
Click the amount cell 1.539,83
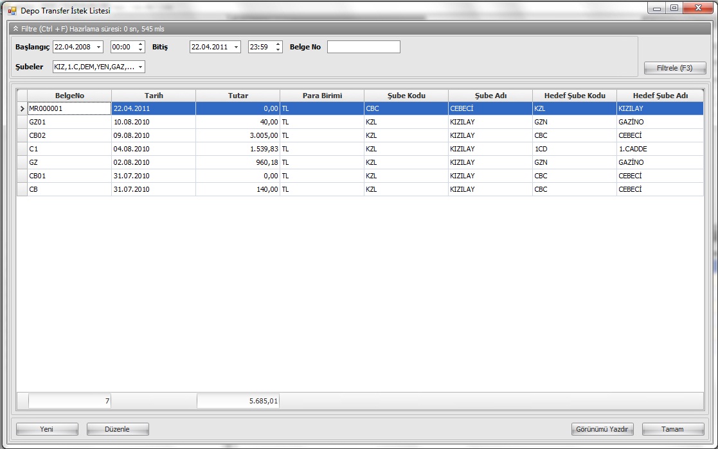pos(238,149)
